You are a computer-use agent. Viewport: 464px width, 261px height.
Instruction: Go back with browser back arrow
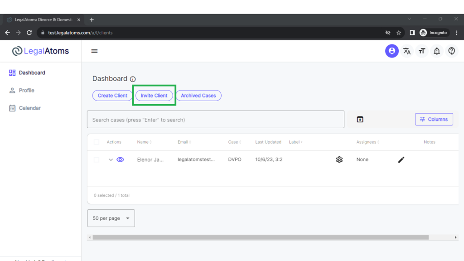coord(7,33)
